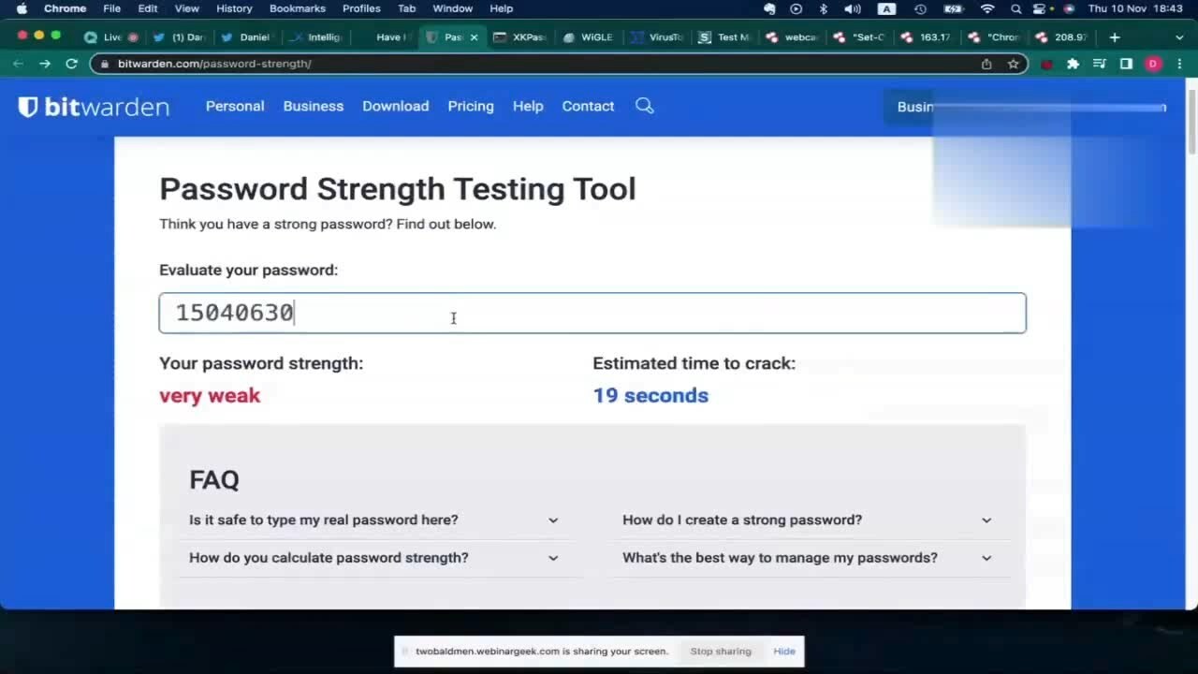Open Control Center in menu bar
Viewport: 1198px width, 674px height.
pos(1039,8)
